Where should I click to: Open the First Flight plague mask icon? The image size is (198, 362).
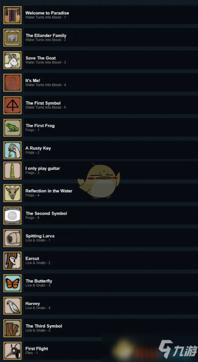(x=12, y=351)
